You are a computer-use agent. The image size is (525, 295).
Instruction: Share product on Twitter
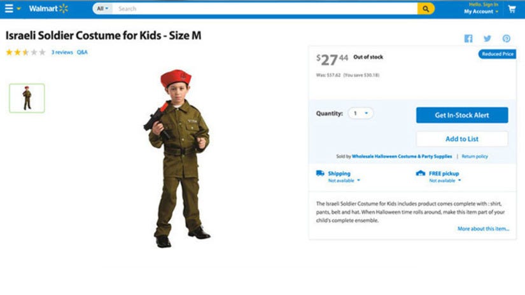[x=487, y=39]
